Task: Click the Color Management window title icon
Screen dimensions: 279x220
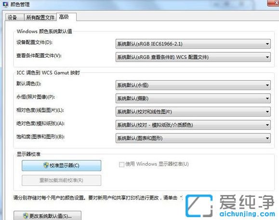Action: [5, 4]
